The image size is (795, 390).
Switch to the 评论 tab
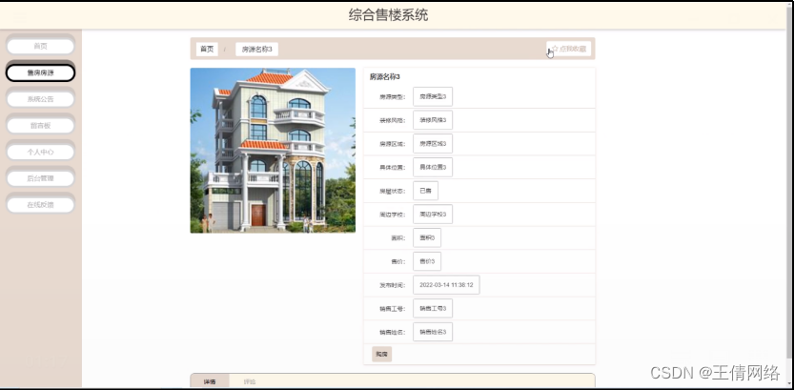point(250,381)
